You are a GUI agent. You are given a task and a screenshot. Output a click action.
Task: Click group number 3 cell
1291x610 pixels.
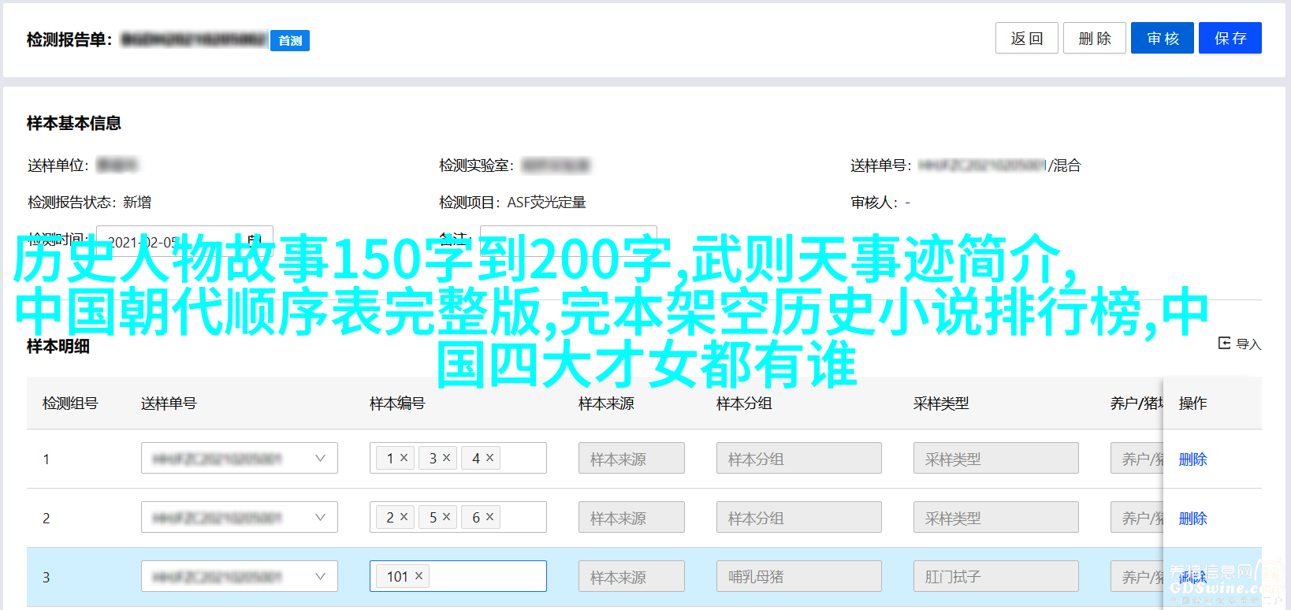click(x=47, y=577)
